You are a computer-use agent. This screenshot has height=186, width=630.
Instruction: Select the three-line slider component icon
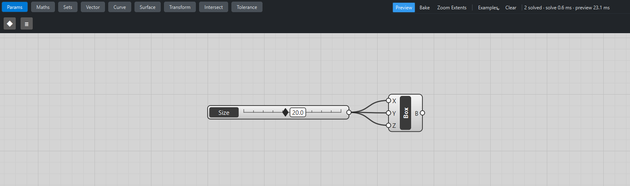click(x=27, y=23)
